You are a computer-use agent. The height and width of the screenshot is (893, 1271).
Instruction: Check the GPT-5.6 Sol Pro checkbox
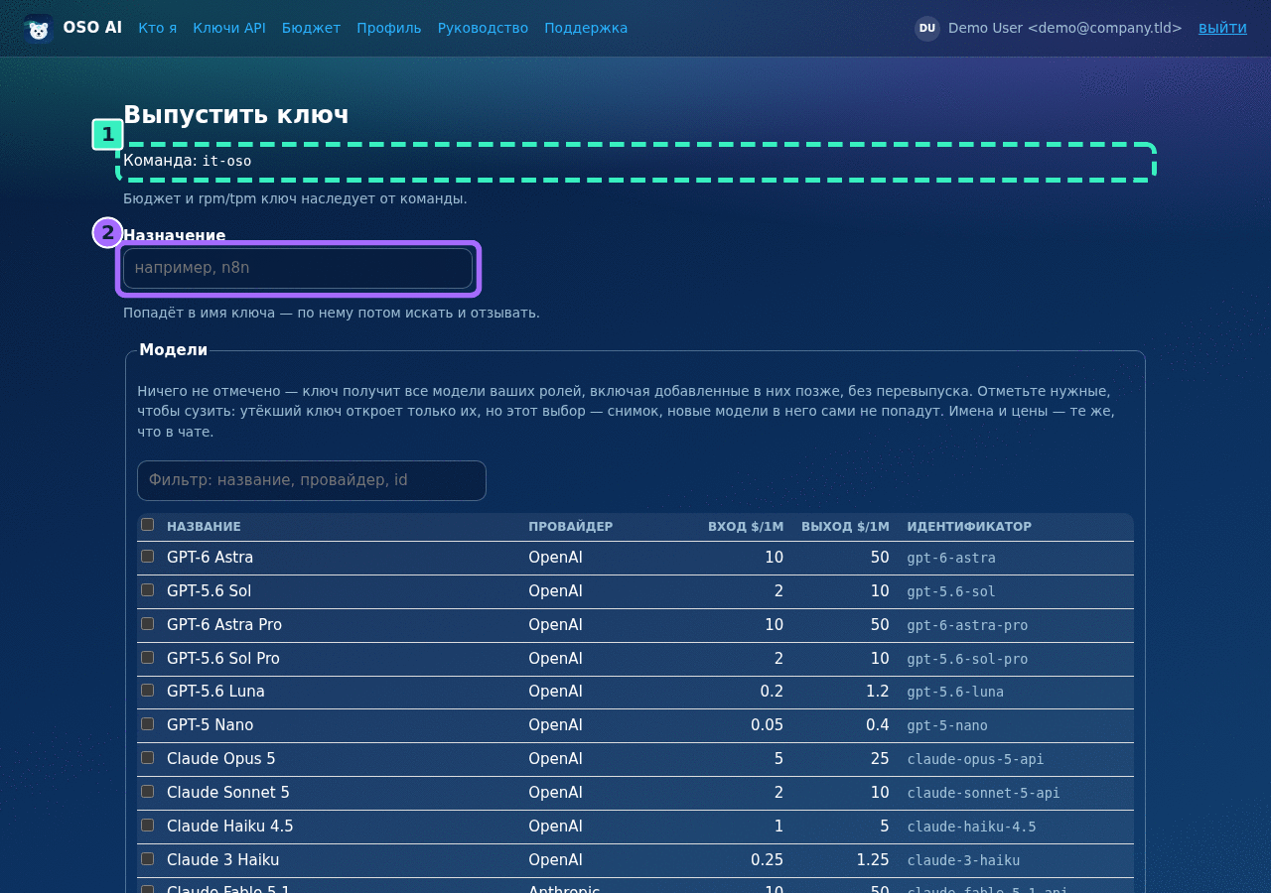coord(147,658)
